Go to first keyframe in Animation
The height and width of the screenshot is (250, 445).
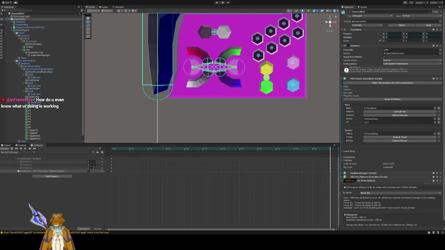click(16, 149)
